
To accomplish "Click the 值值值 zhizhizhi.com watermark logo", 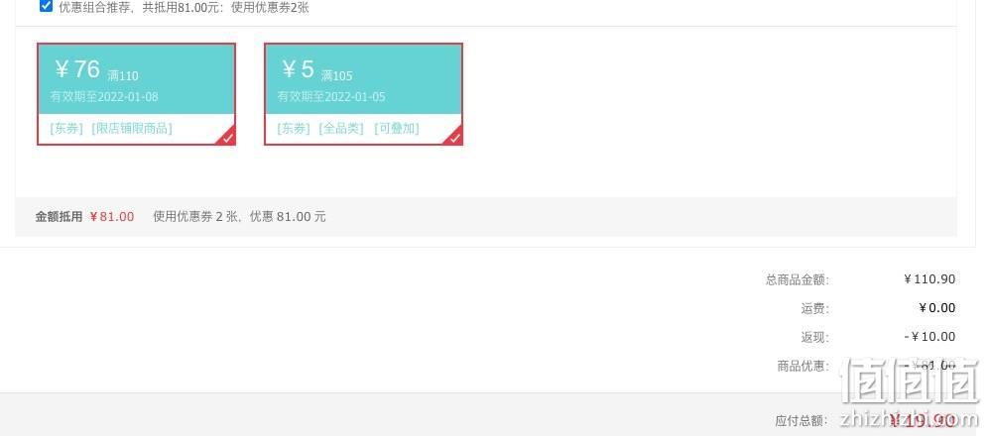I will [x=910, y=393].
